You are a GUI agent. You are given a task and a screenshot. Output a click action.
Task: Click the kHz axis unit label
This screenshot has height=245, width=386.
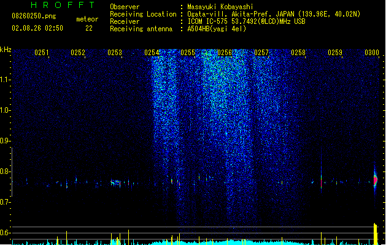click(6, 50)
